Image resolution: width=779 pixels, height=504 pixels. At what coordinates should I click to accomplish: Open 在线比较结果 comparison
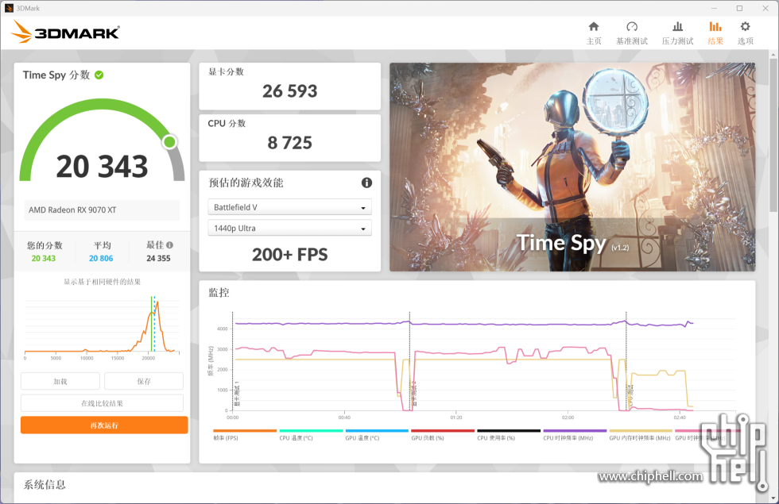(x=103, y=402)
